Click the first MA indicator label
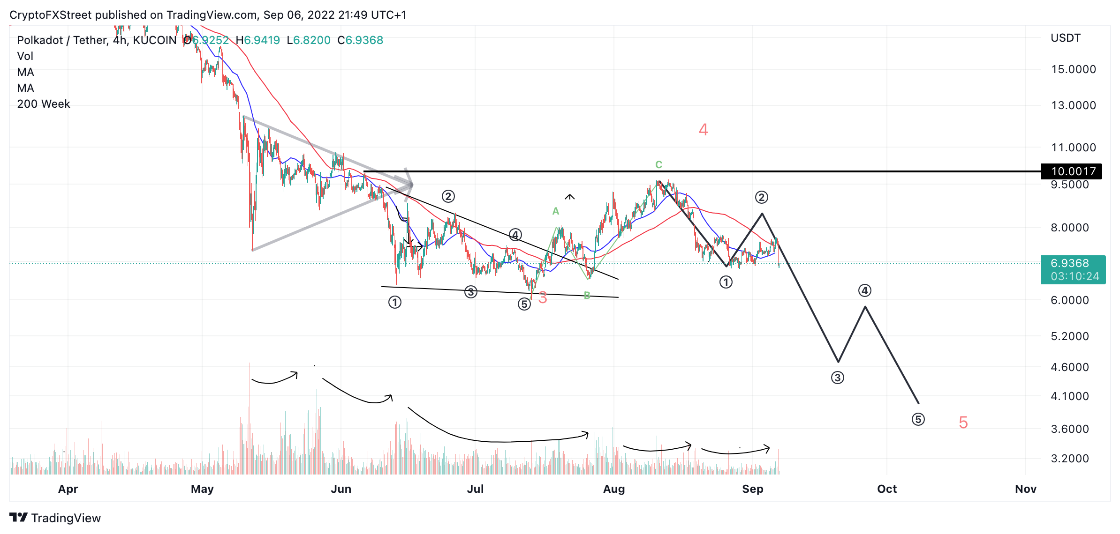Viewport: 1120px width, 534px height. pyautogui.click(x=26, y=72)
